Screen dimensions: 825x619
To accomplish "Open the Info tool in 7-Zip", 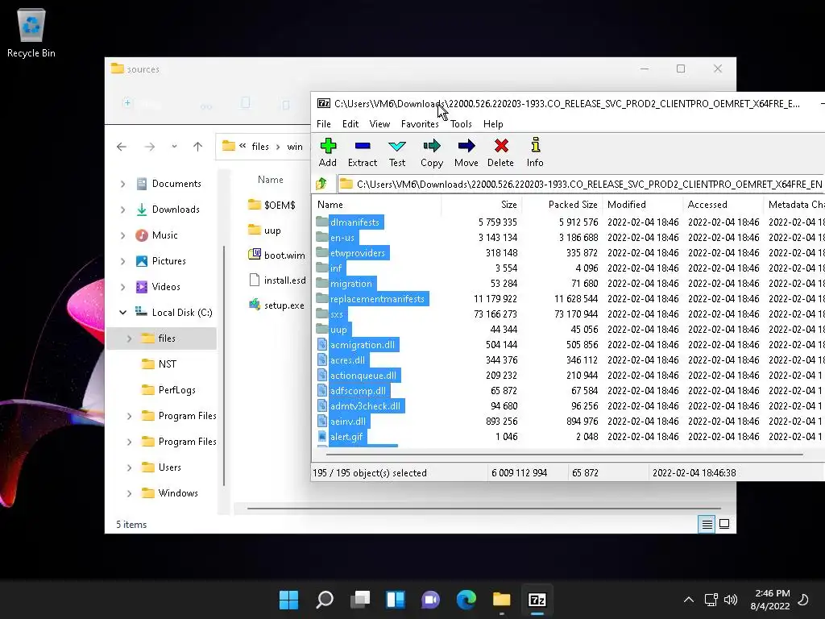I will pos(535,152).
